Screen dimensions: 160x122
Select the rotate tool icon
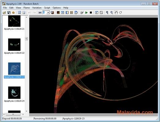click(120, 13)
